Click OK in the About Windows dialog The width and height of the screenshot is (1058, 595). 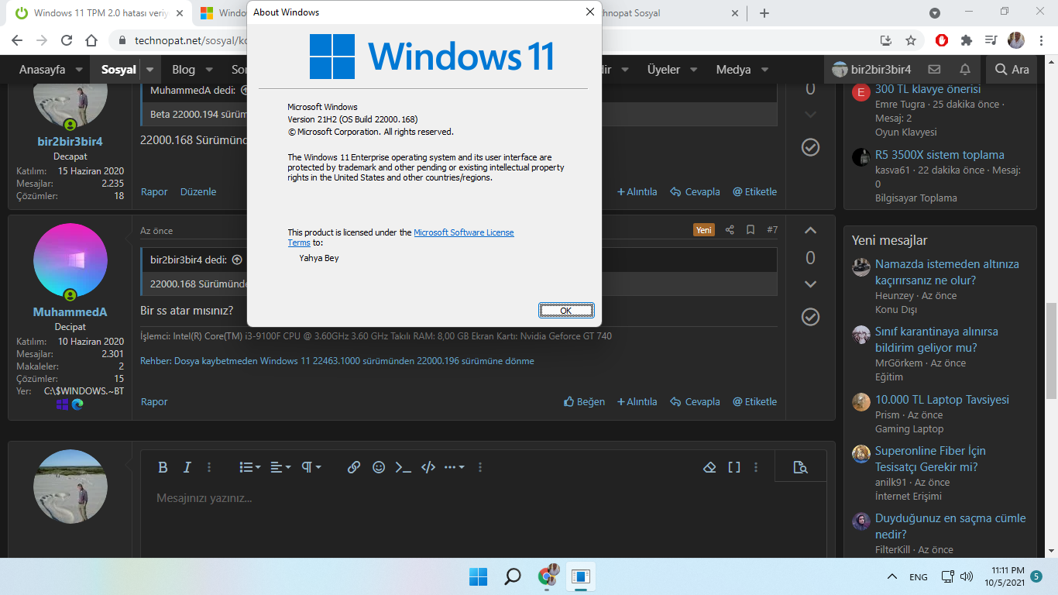click(x=566, y=310)
